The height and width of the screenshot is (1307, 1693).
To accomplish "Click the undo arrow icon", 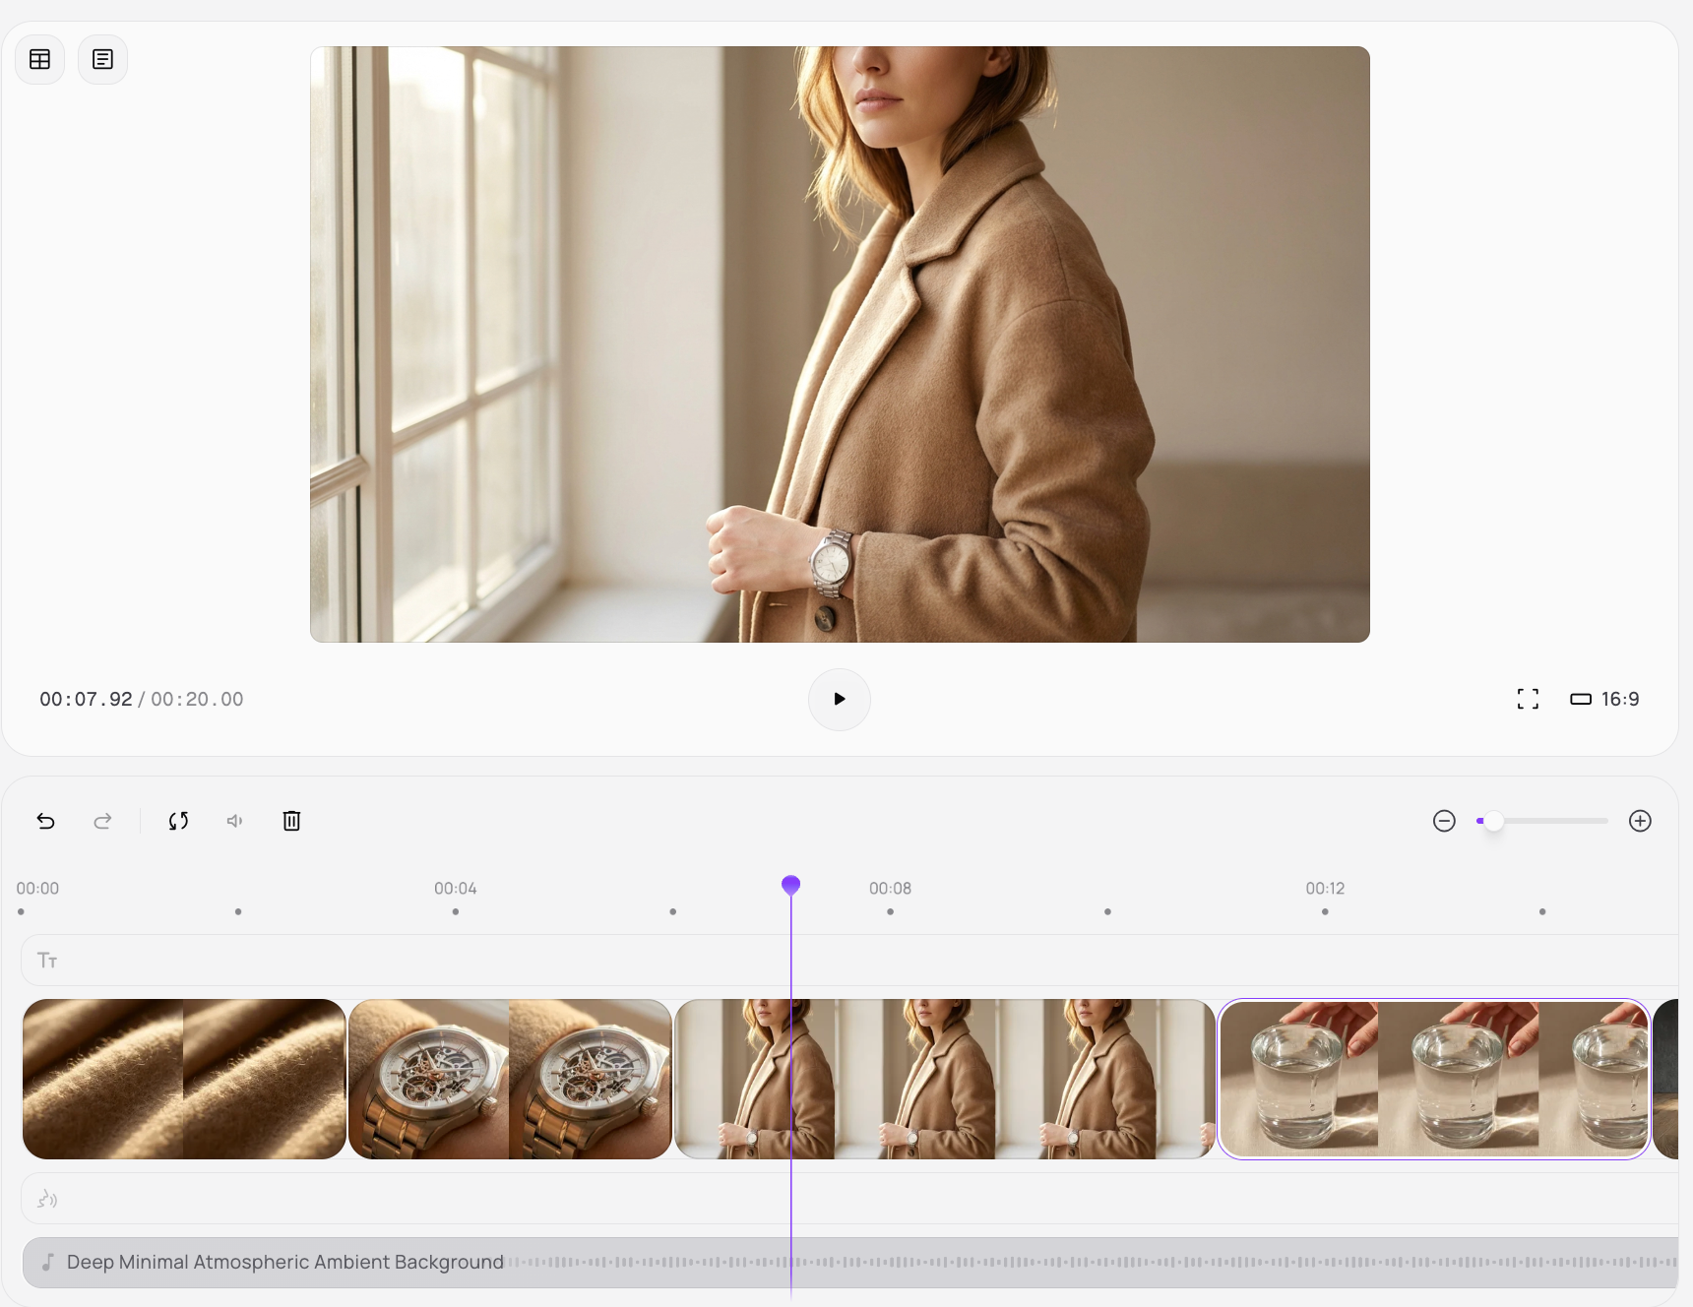I will point(46,821).
